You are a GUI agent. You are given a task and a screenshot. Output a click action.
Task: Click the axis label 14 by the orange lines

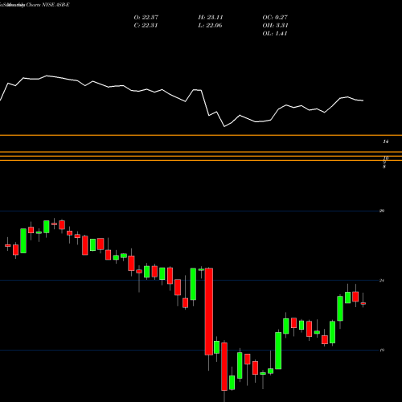click(x=385, y=142)
